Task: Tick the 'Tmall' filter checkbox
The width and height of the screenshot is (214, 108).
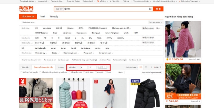Action: click(x=106, y=72)
